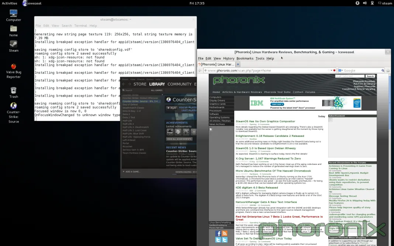Image resolution: width=394 pixels, height=246 pixels.
Task: Click the Steam back navigation arrow
Action: 124,84
